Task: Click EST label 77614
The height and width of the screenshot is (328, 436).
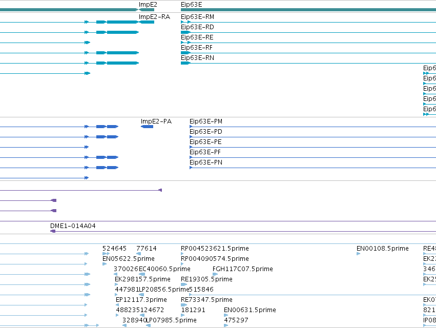Action: 147,249
